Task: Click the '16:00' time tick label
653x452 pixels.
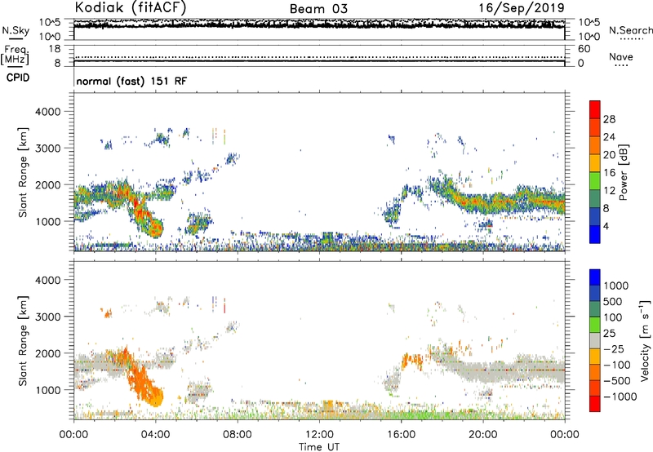Action: [x=401, y=435]
